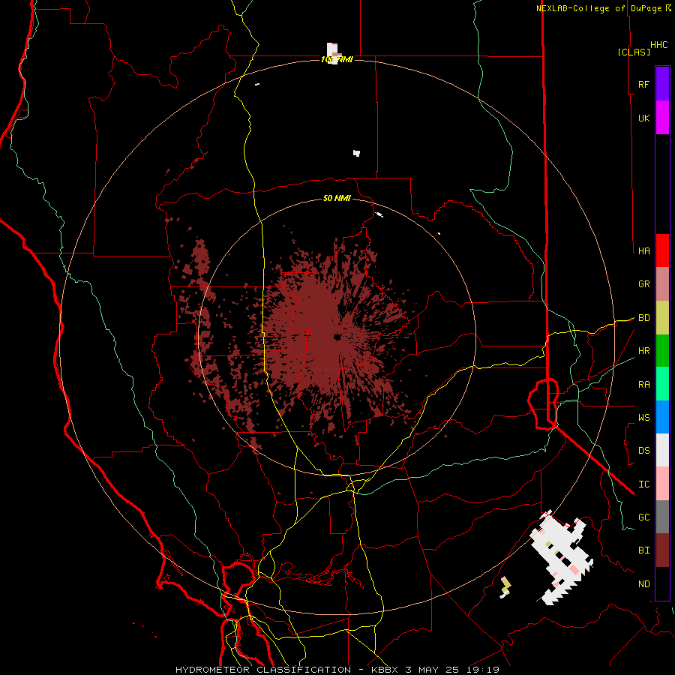The width and height of the screenshot is (675, 675).
Task: Click the HA legend label
Action: click(x=643, y=250)
